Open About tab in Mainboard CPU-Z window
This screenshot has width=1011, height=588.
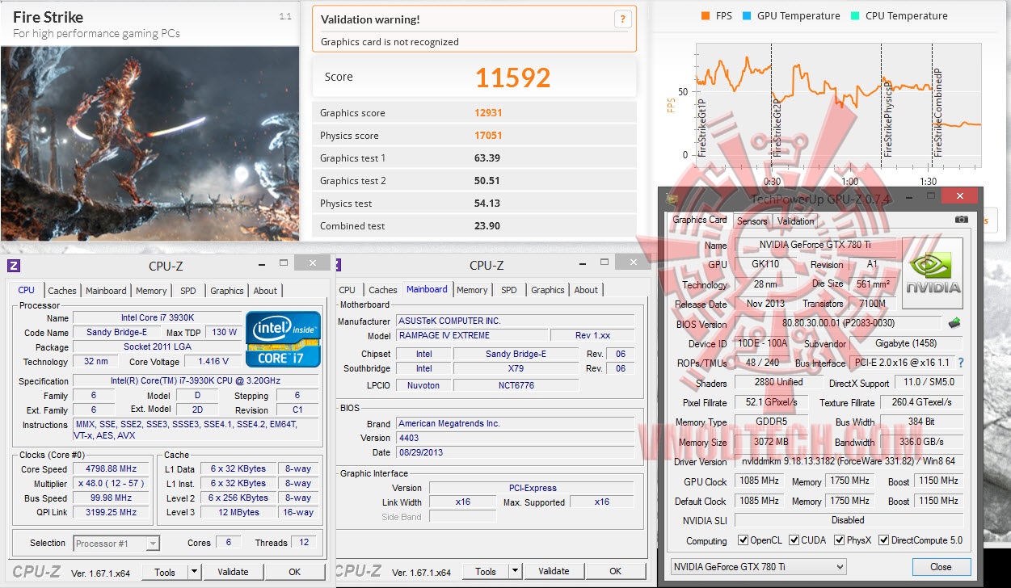587,290
